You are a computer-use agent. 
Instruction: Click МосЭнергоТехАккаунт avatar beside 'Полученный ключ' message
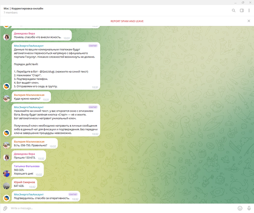tap(7, 133)
